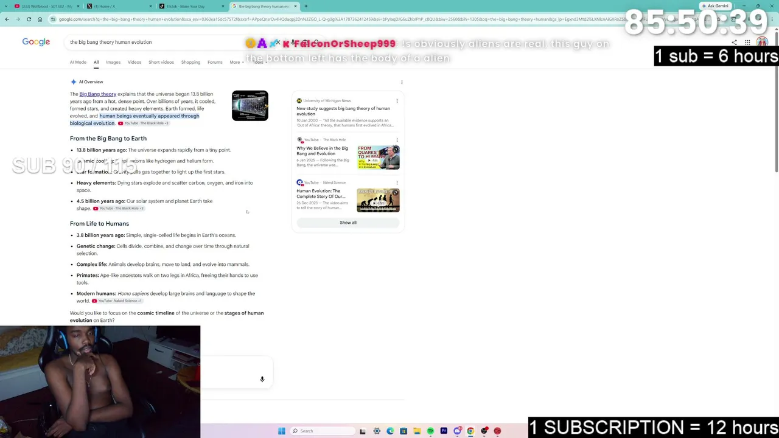Viewport: 779px width, 438px height.
Task: Open New study suggests big bang theory article
Action: click(343, 111)
